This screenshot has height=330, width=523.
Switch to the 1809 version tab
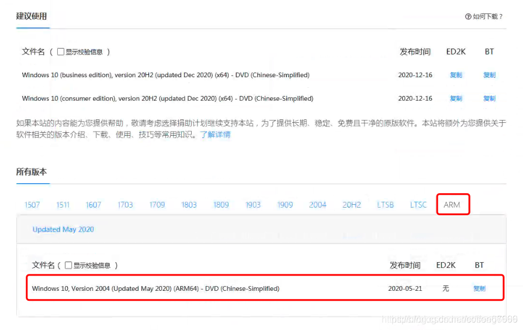tap(221, 205)
